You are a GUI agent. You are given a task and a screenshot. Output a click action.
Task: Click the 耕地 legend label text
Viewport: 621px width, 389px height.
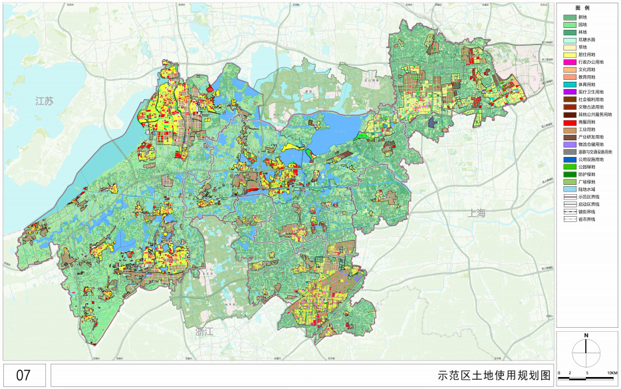point(582,17)
